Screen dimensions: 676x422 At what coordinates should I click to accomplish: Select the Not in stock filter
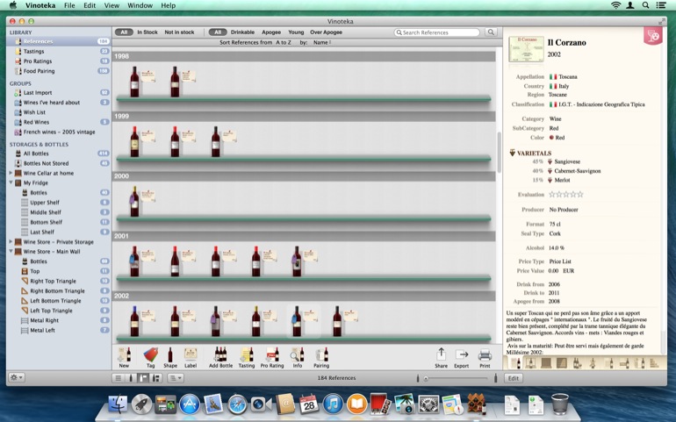point(179,32)
